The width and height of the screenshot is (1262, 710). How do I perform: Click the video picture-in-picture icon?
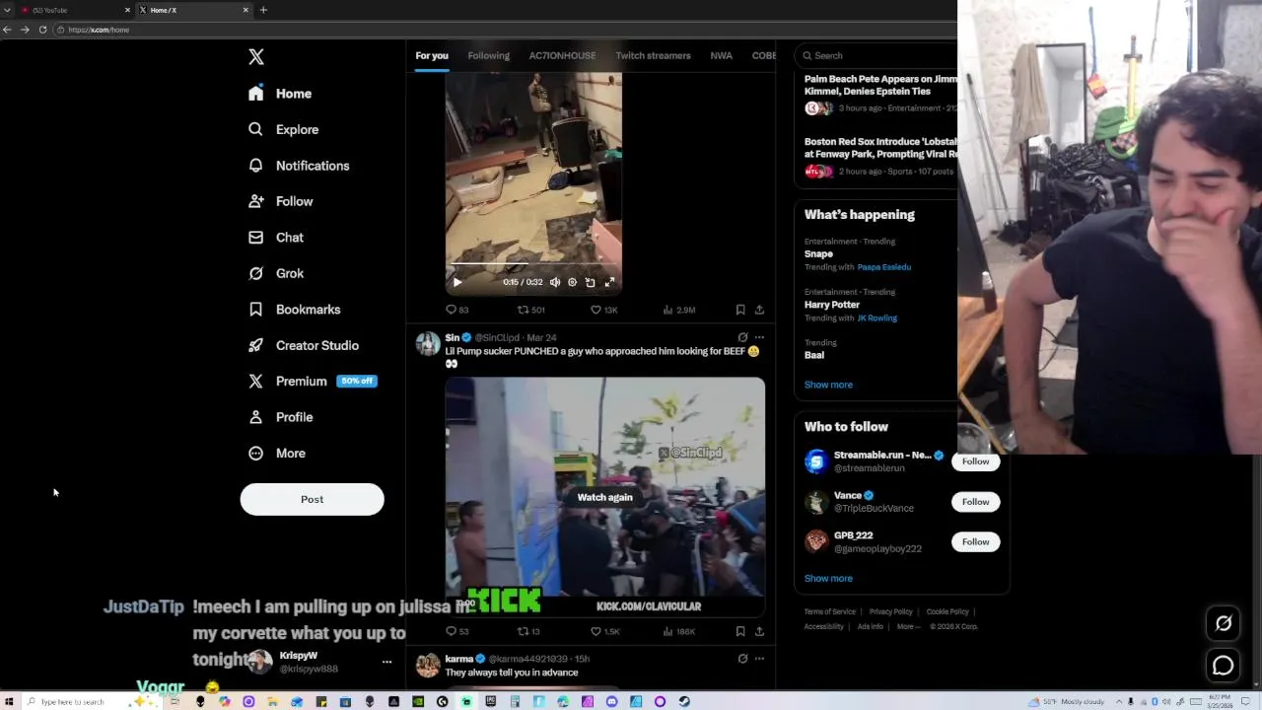(x=590, y=282)
